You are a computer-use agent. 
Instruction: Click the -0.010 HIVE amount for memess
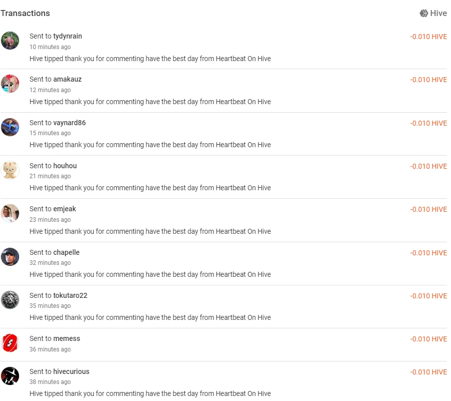point(428,339)
